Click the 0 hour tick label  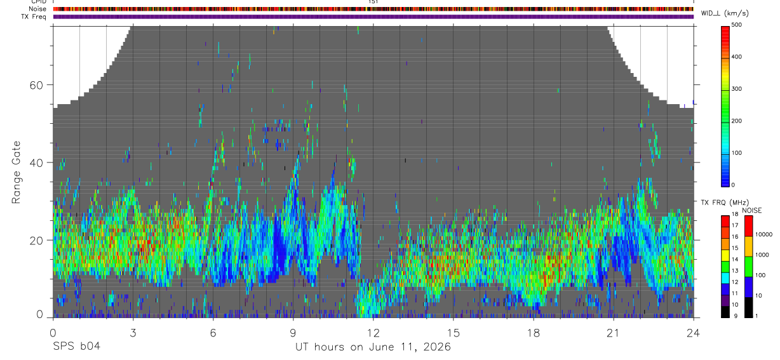tap(53, 331)
